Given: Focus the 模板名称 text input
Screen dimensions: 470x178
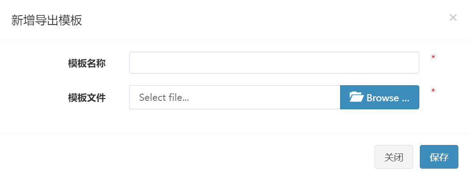Looking at the screenshot, I should [274, 63].
